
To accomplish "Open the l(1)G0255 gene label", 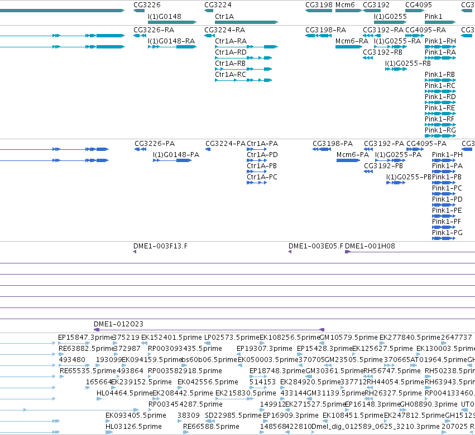I will (x=390, y=17).
